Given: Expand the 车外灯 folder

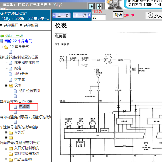Looking at the screenshot, I should tap(6, 132).
